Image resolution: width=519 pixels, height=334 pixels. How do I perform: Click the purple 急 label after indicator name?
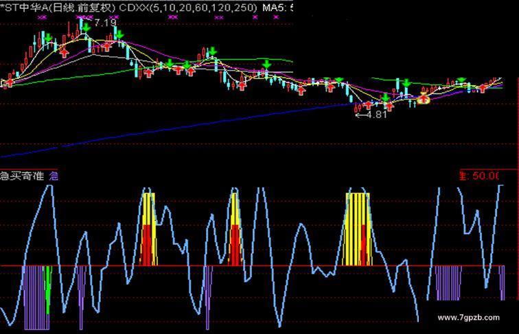coord(54,176)
